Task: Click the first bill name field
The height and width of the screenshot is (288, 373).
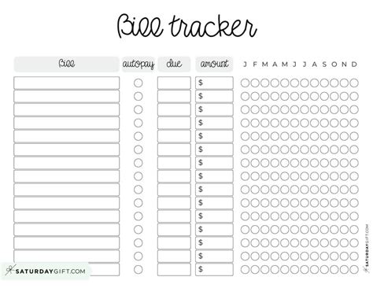Action: 67,83
